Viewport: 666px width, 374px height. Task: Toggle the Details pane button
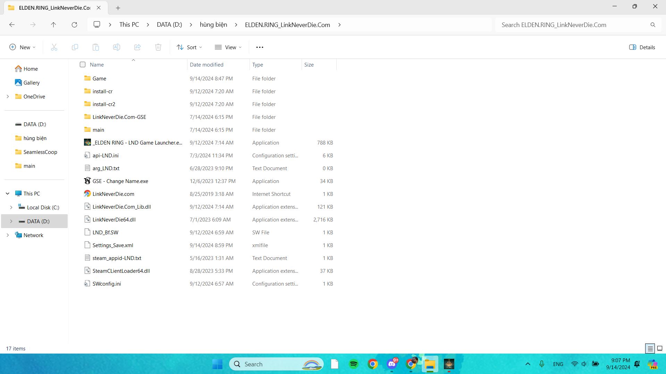tap(642, 47)
